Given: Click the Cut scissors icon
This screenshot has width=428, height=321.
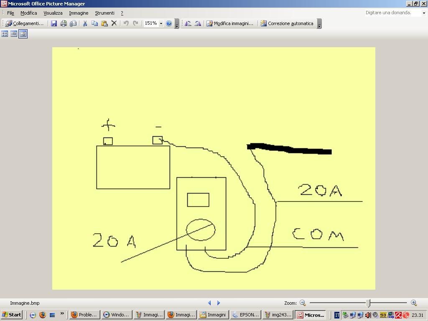Looking at the screenshot, I should (x=85, y=23).
